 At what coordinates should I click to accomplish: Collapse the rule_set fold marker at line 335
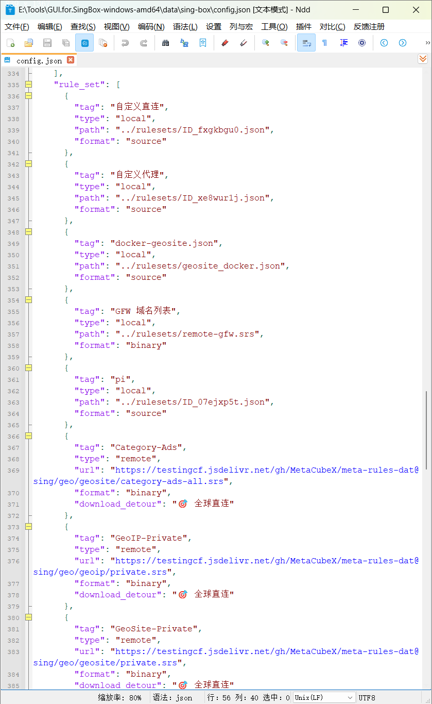pyautogui.click(x=29, y=85)
